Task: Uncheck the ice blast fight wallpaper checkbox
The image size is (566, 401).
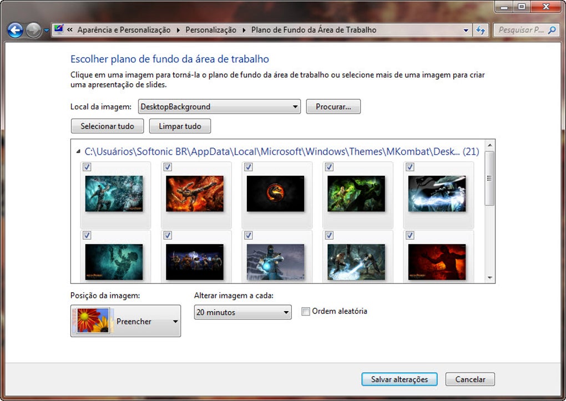Action: pyautogui.click(x=329, y=235)
